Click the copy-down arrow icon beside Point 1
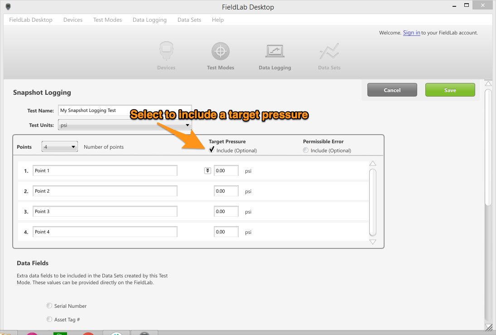 (207, 170)
